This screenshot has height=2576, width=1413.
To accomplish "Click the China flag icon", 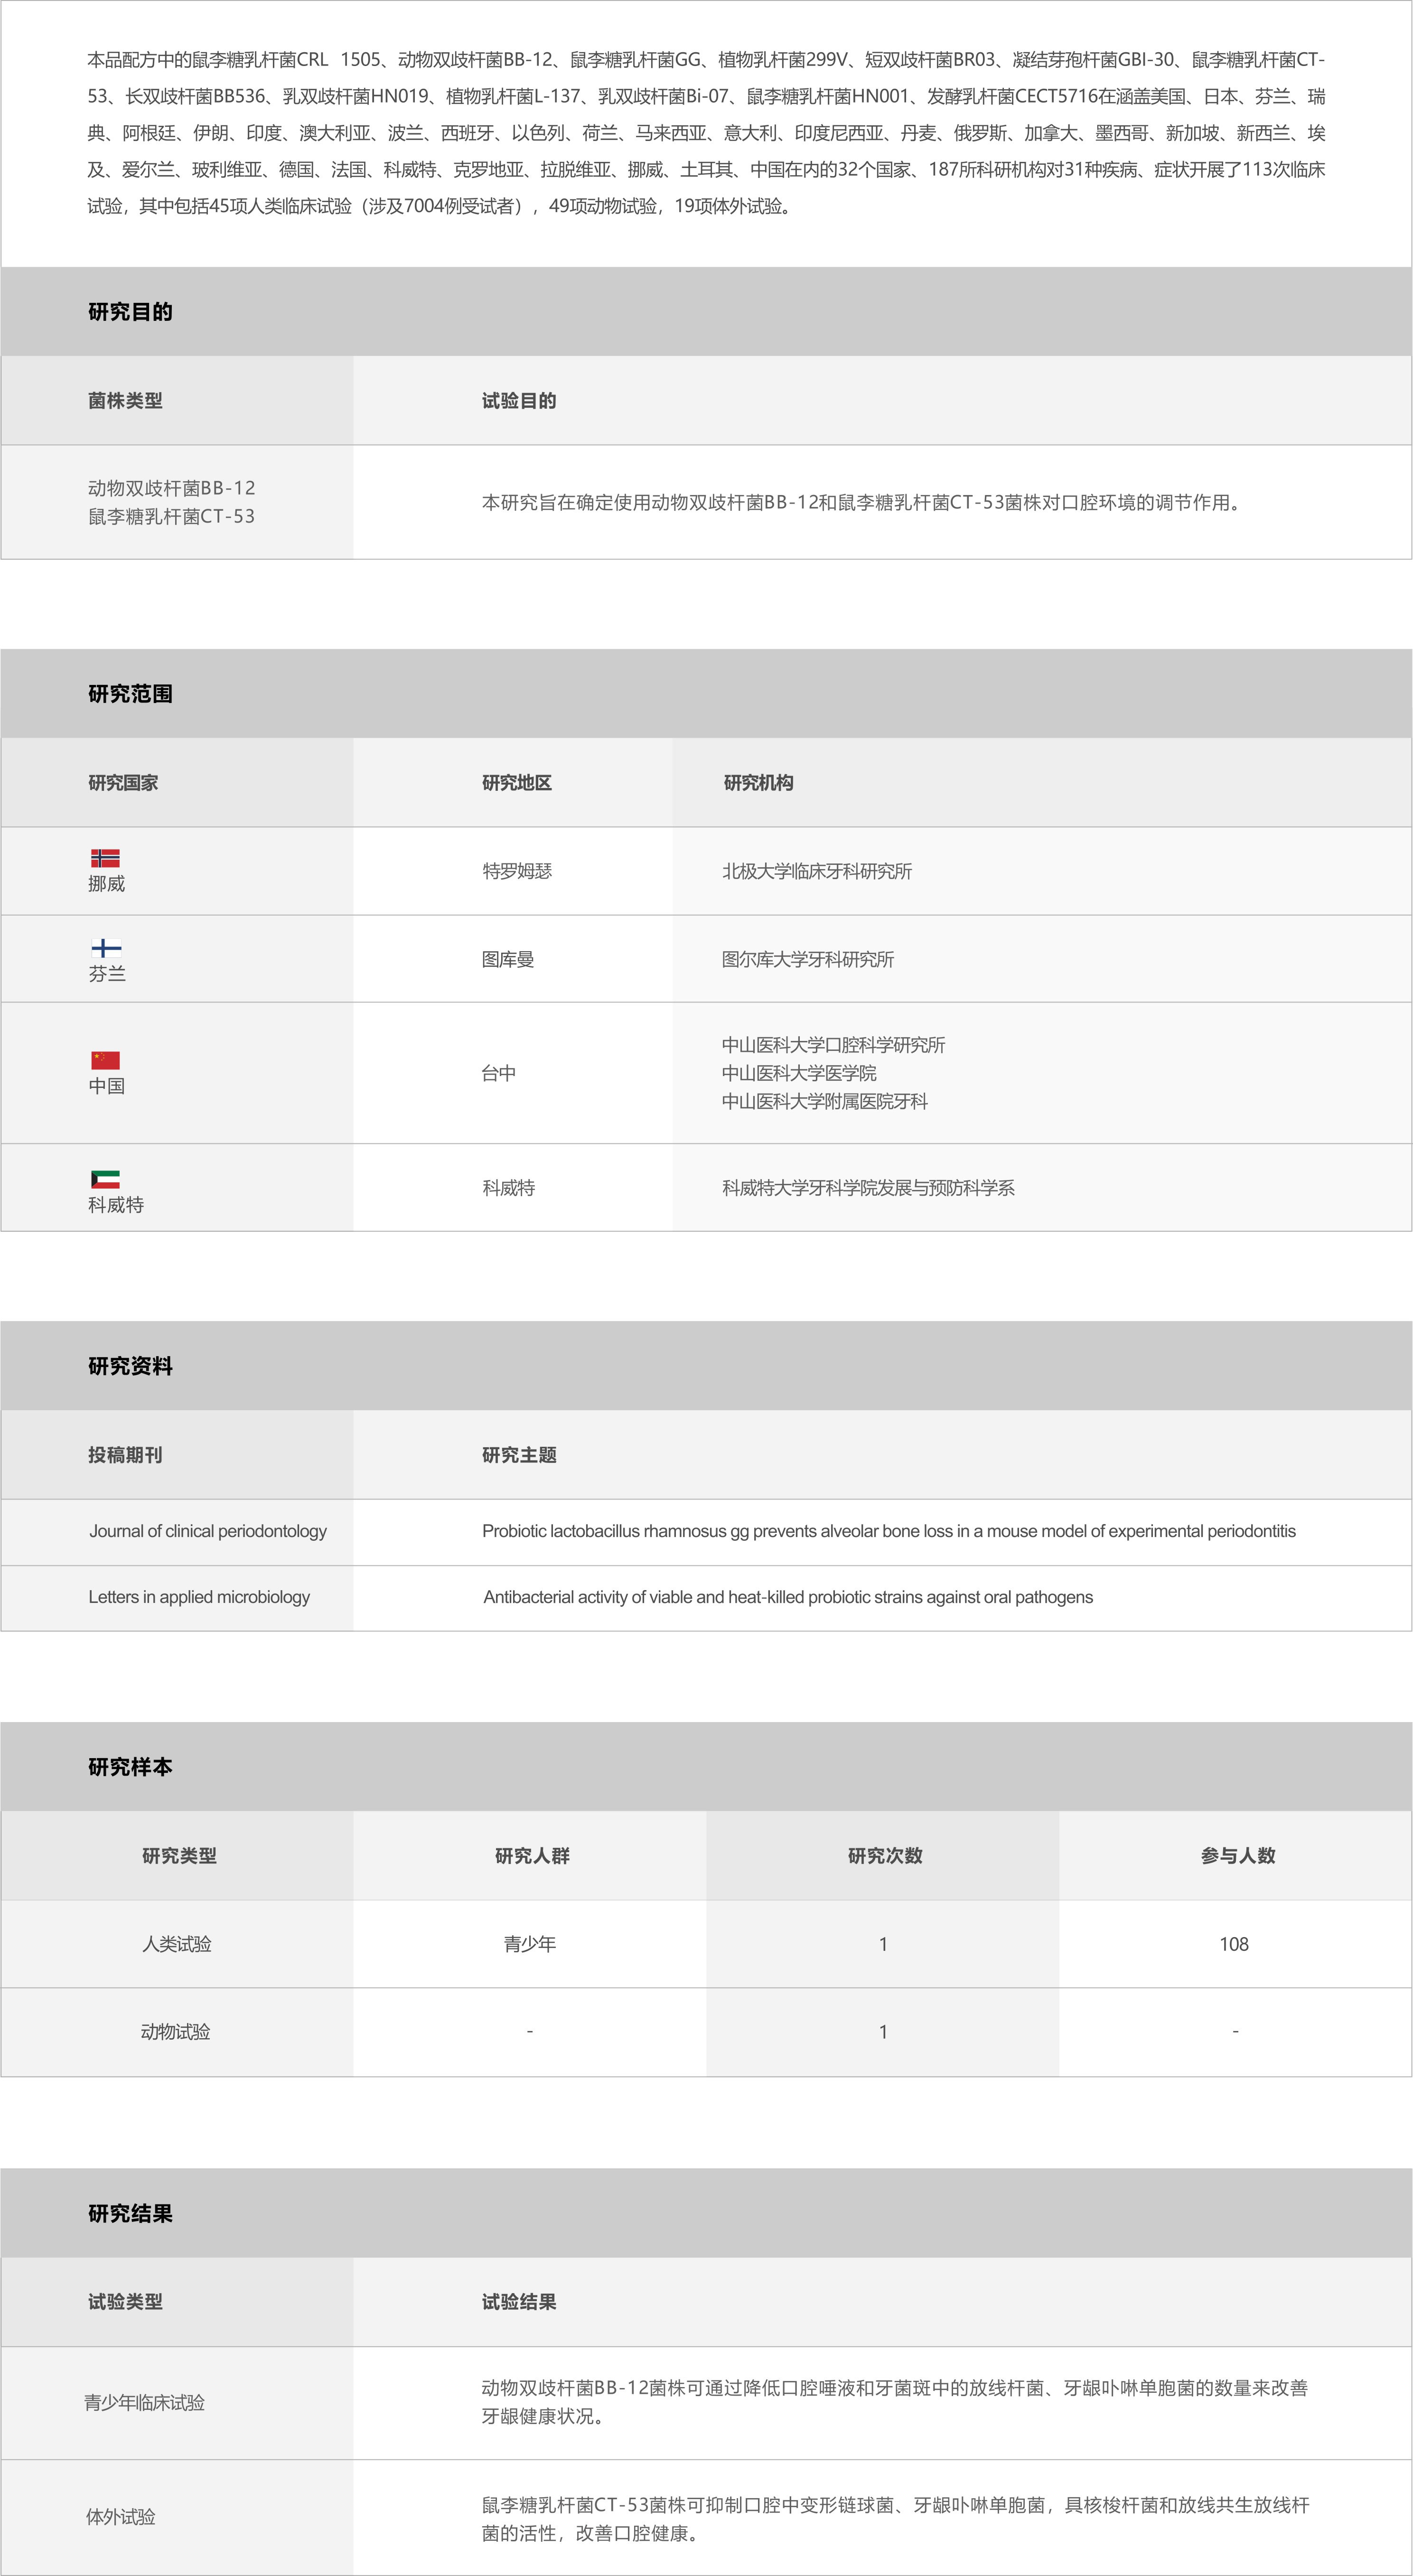I will pos(105,1060).
